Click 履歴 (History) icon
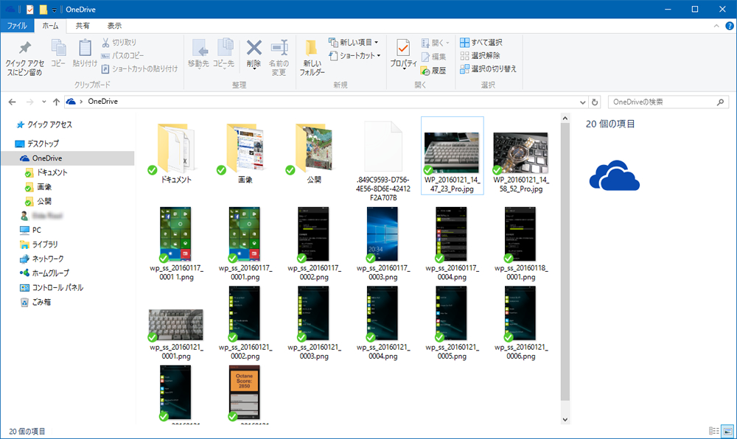737x439 pixels. 425,71
